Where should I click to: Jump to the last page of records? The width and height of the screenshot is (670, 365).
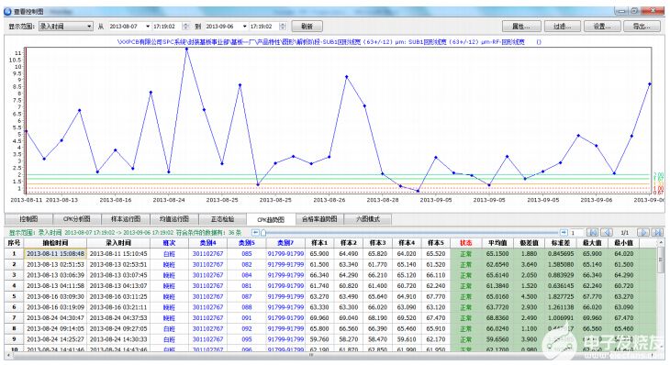coord(657,233)
